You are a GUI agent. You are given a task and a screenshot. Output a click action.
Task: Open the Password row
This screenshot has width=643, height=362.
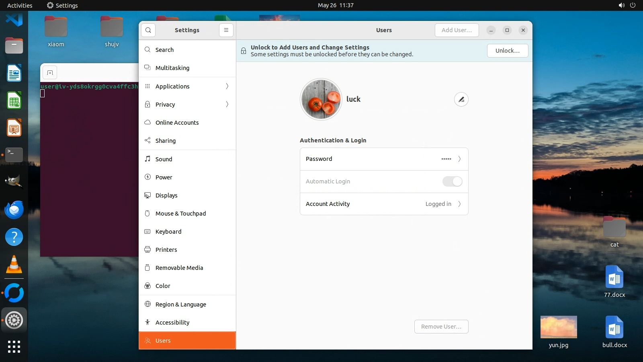(384, 159)
